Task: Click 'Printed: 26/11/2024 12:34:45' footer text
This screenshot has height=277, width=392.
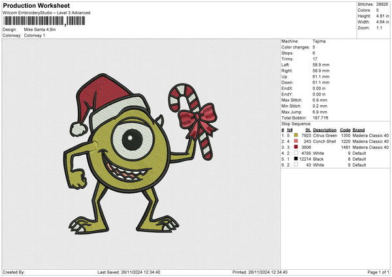Action: 260,272
